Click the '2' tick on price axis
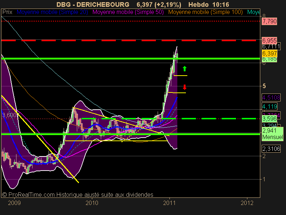 pyautogui.click(x=264, y=156)
